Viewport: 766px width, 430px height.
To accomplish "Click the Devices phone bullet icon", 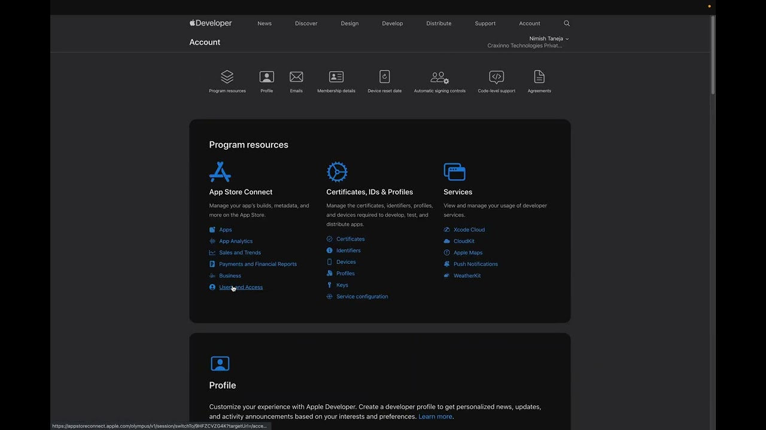I will [329, 262].
